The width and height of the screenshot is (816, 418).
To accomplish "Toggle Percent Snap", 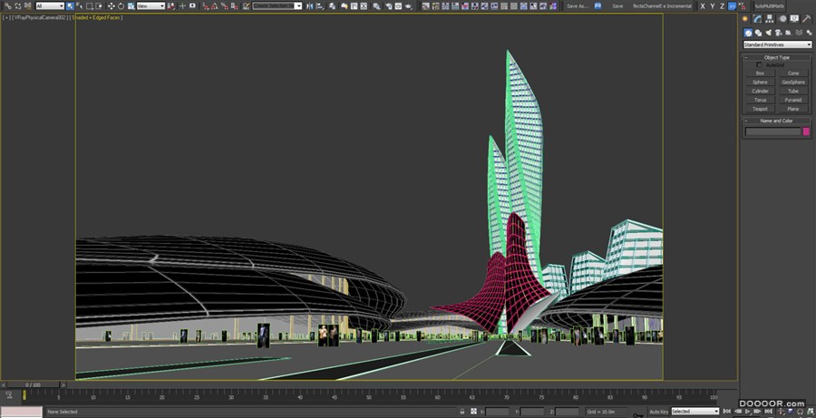I will [x=224, y=6].
